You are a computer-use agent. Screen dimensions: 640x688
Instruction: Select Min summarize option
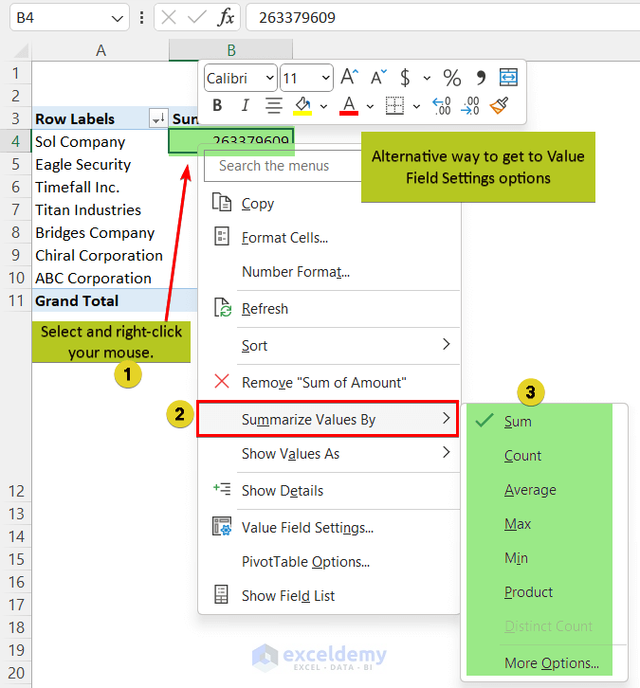[x=544, y=558]
